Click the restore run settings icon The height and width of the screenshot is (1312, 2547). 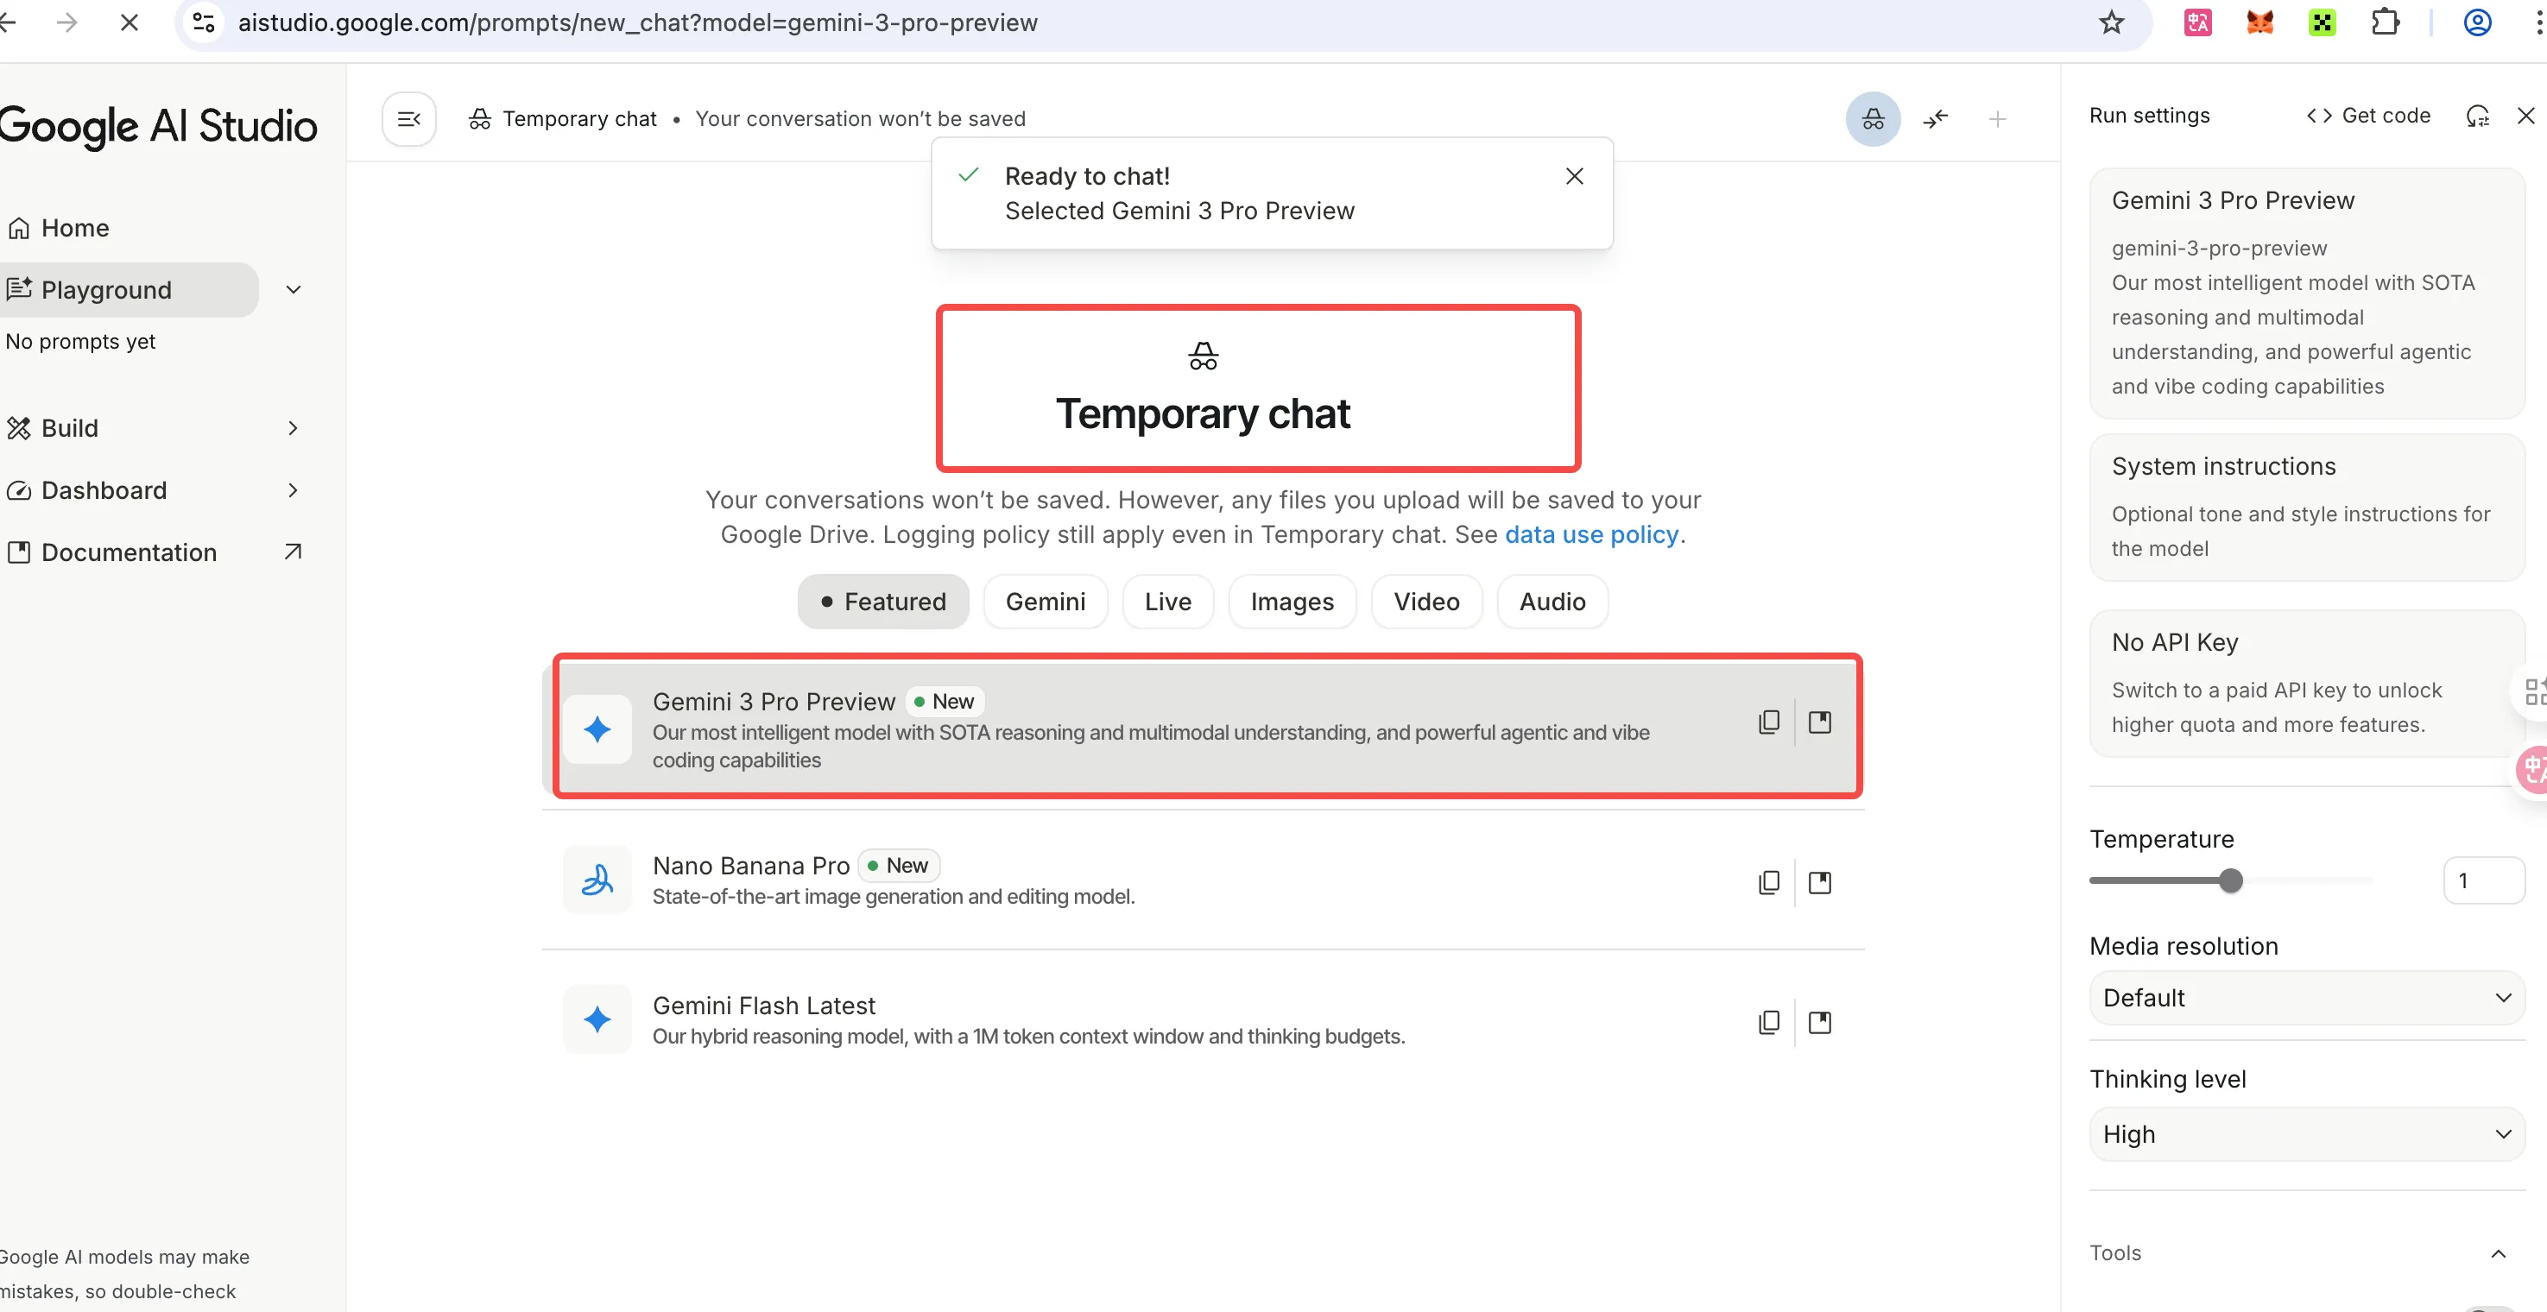(2478, 116)
